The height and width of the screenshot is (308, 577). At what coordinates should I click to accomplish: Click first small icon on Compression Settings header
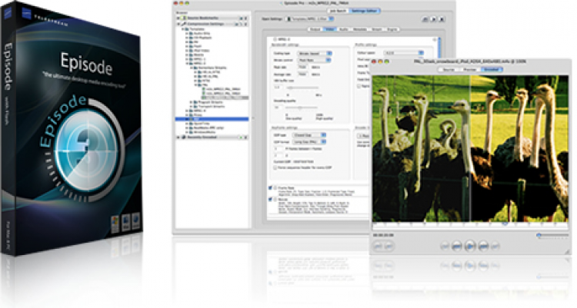click(237, 24)
